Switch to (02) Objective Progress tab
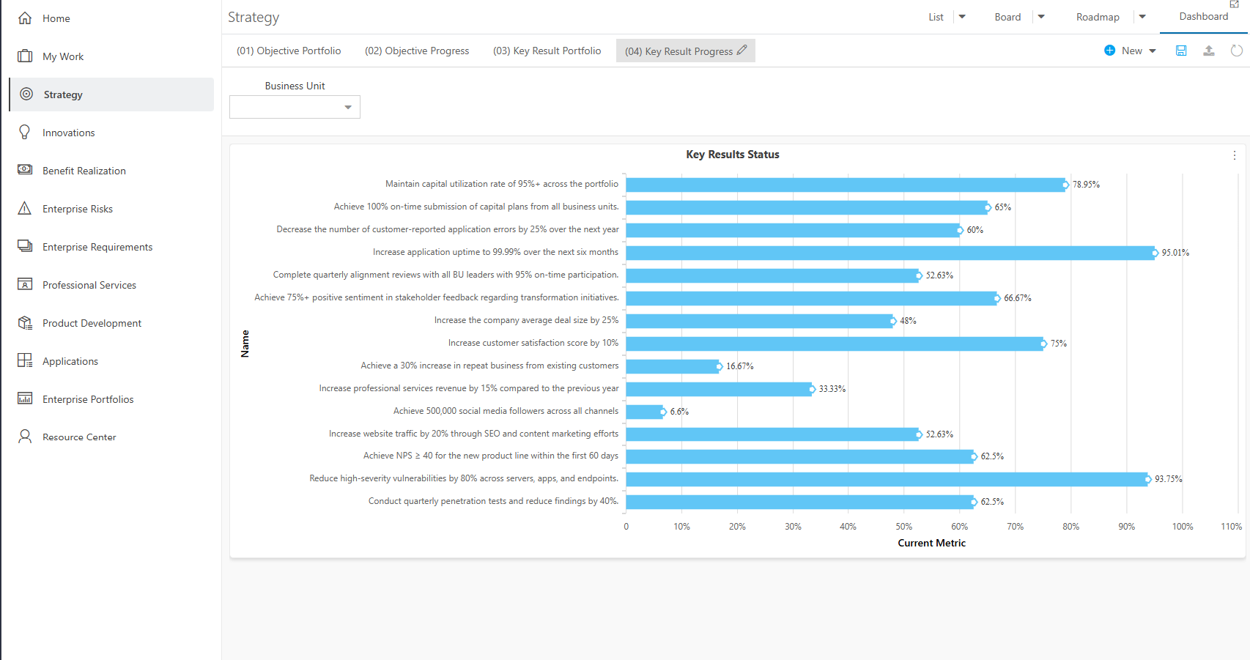Screen dimensions: 1250x660 pos(417,51)
